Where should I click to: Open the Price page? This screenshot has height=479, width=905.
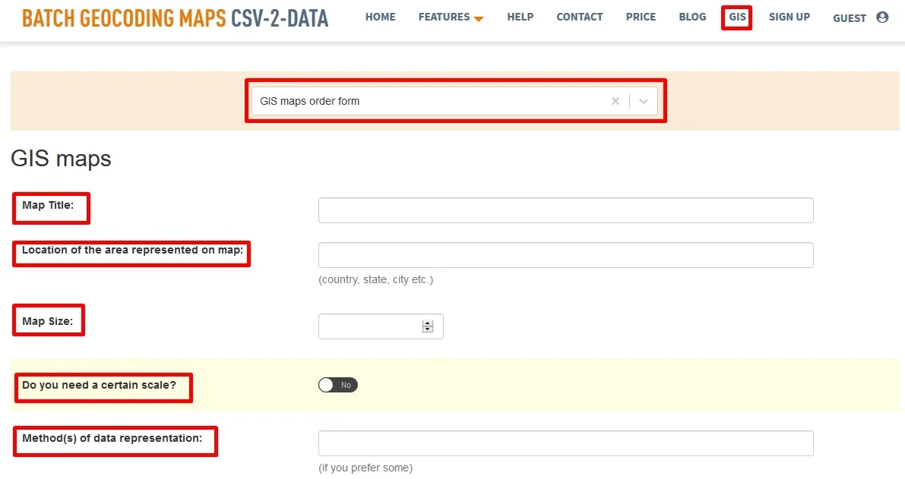click(641, 17)
